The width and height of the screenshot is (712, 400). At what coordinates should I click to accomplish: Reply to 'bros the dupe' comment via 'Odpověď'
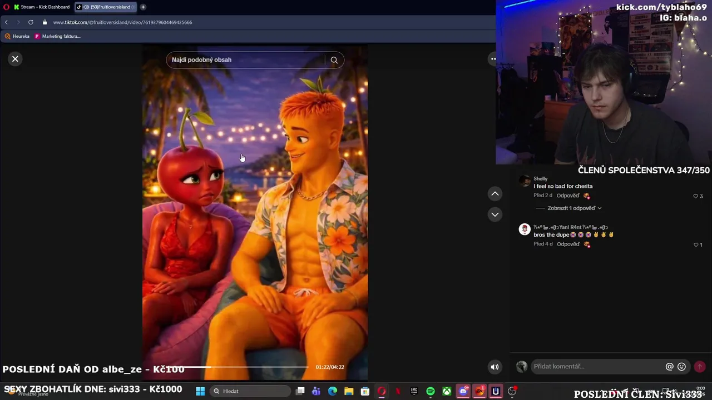568,244
